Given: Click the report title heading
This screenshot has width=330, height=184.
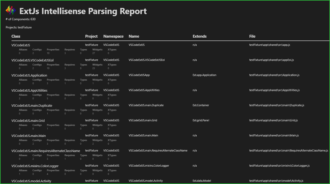Looking at the screenshot, I should click(83, 11).
